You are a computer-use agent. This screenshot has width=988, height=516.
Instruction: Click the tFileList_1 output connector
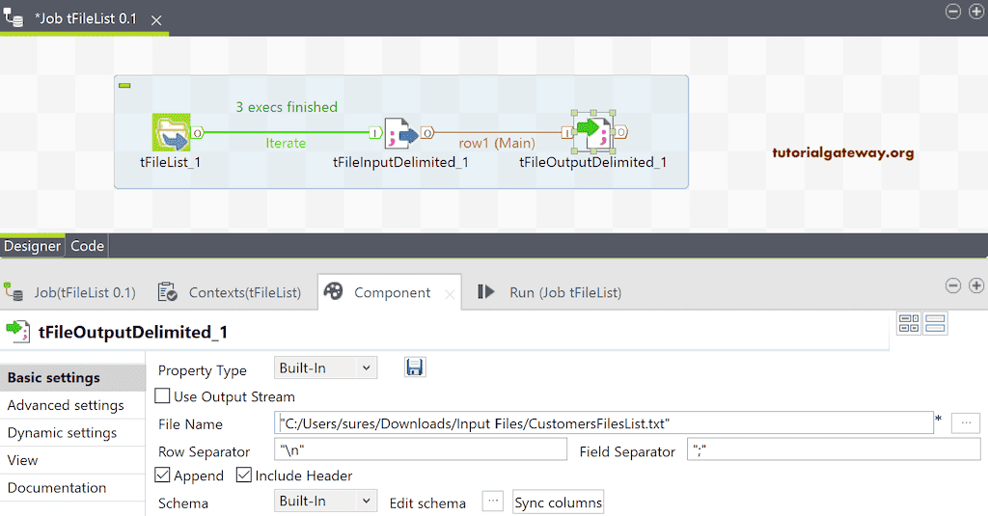pyautogui.click(x=197, y=132)
